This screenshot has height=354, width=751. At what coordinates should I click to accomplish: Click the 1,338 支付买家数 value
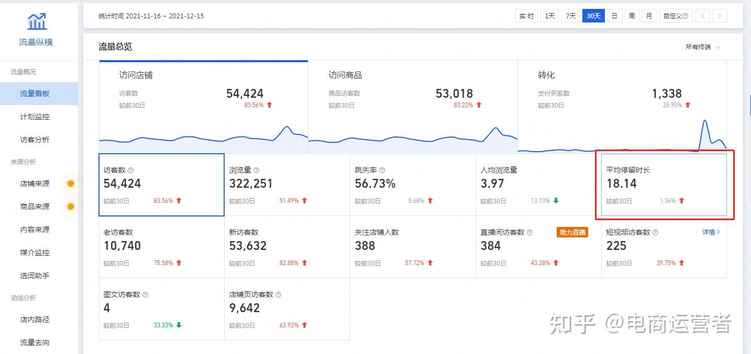click(667, 94)
